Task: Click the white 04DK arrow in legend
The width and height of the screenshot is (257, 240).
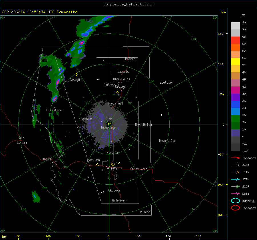Action: pyautogui.click(x=235, y=165)
